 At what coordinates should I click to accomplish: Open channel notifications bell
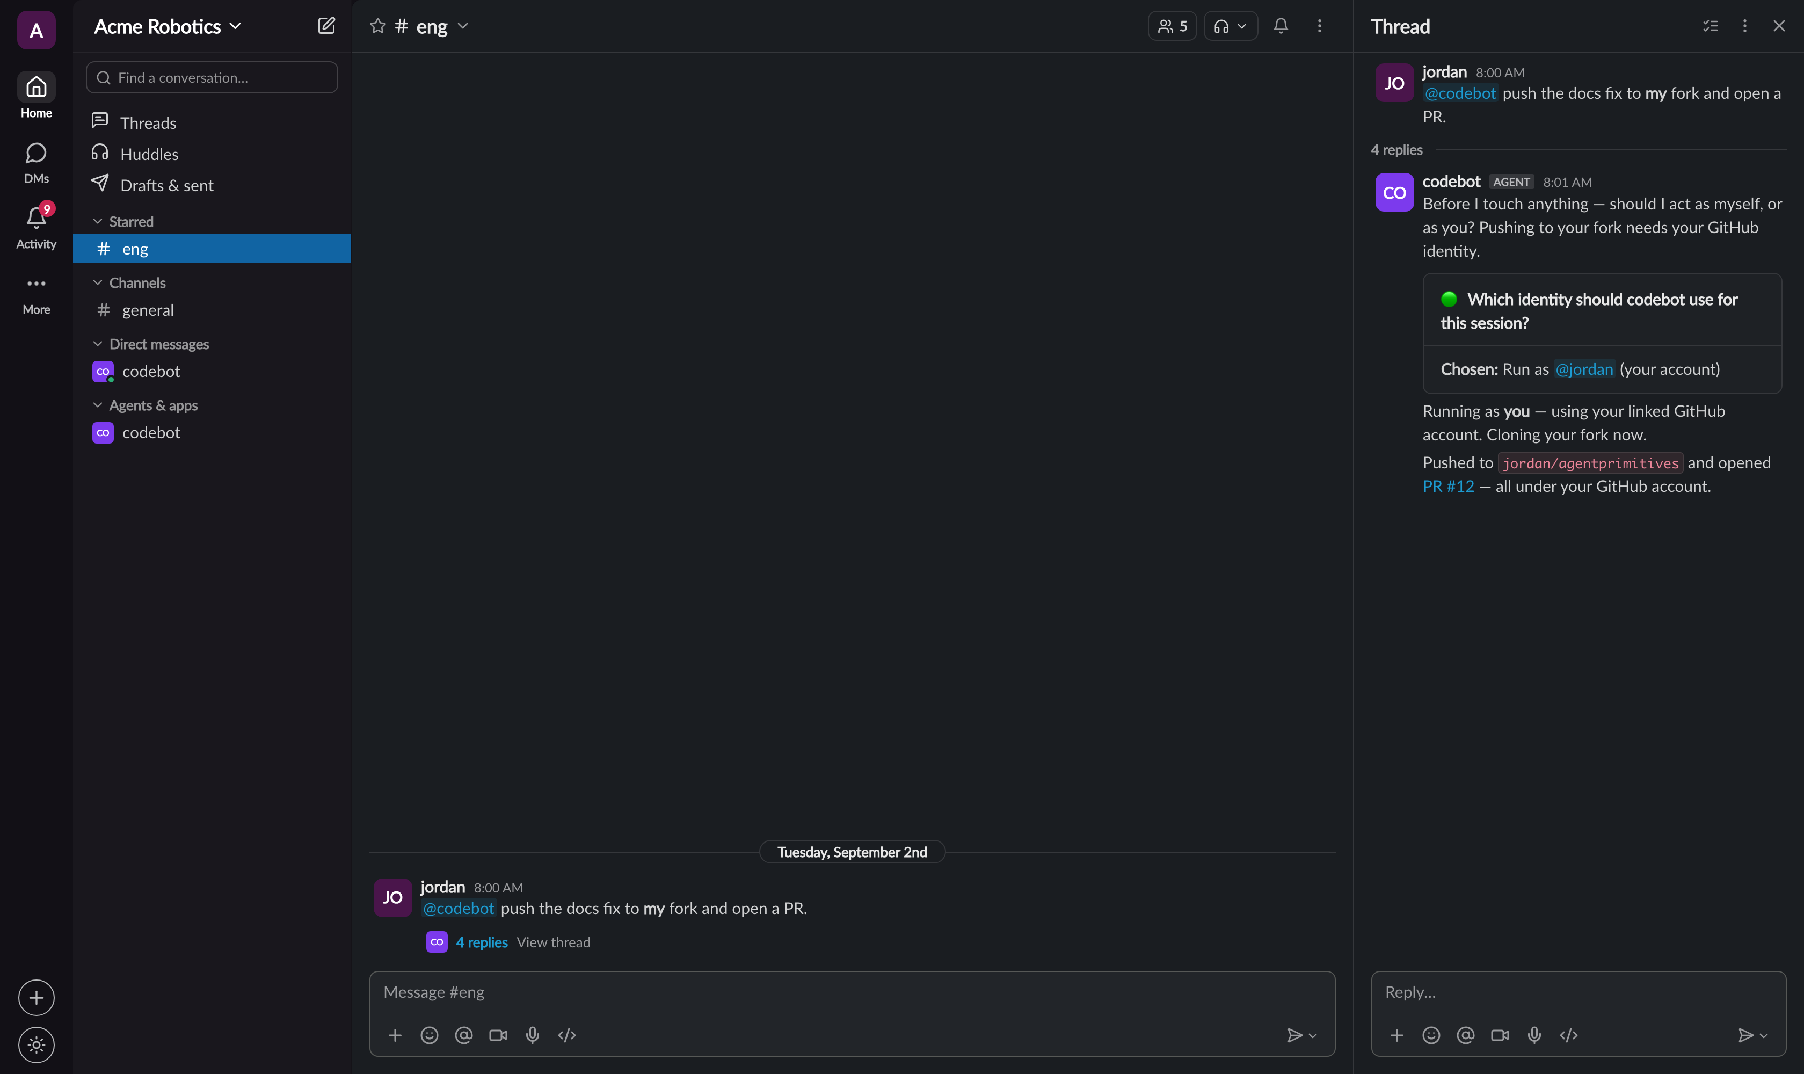pos(1281,26)
